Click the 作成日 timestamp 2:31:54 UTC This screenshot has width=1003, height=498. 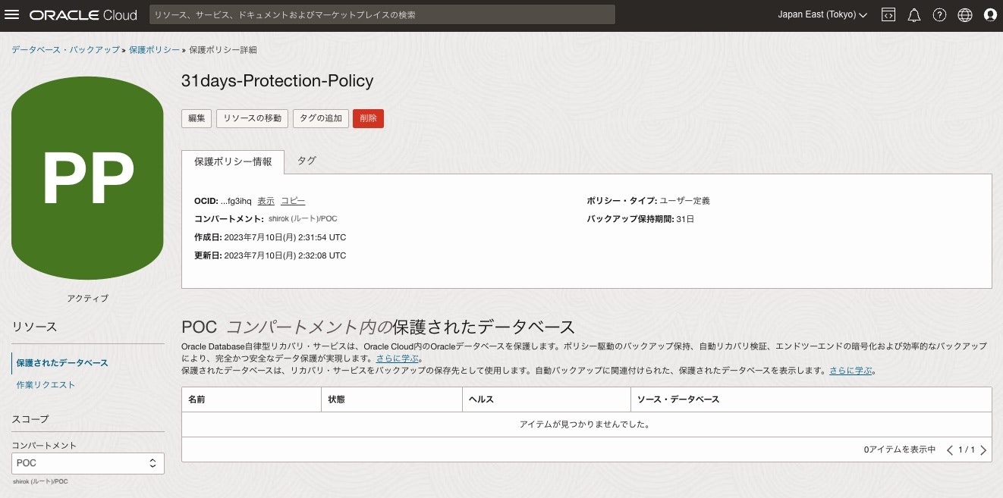(x=285, y=237)
